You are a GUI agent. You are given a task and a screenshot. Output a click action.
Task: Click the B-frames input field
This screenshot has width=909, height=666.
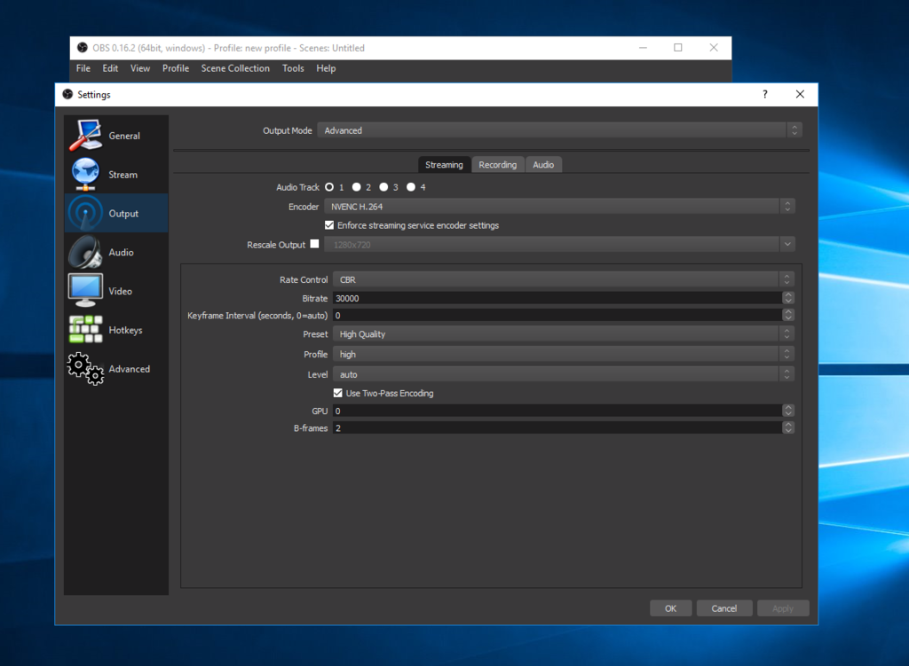point(557,428)
